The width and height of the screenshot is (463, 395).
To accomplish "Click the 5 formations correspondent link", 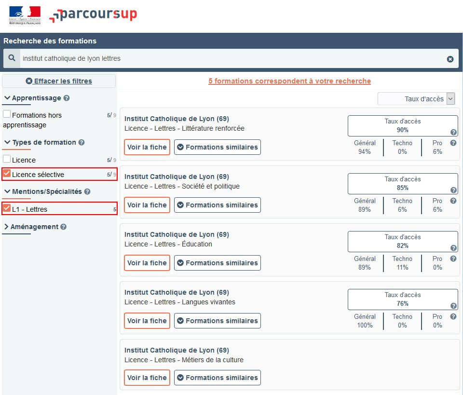I will point(289,81).
